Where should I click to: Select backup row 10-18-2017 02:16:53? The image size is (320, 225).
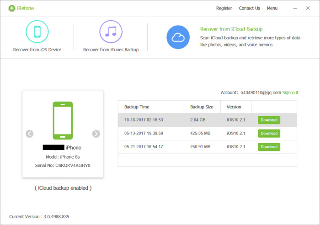(208, 120)
